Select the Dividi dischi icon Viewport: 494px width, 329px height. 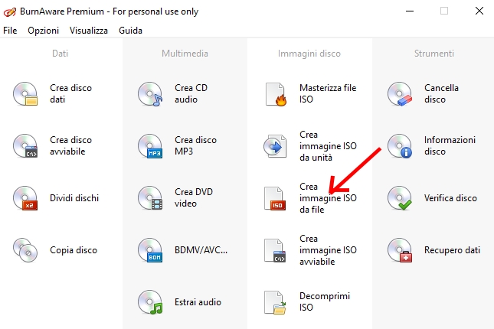click(25, 197)
